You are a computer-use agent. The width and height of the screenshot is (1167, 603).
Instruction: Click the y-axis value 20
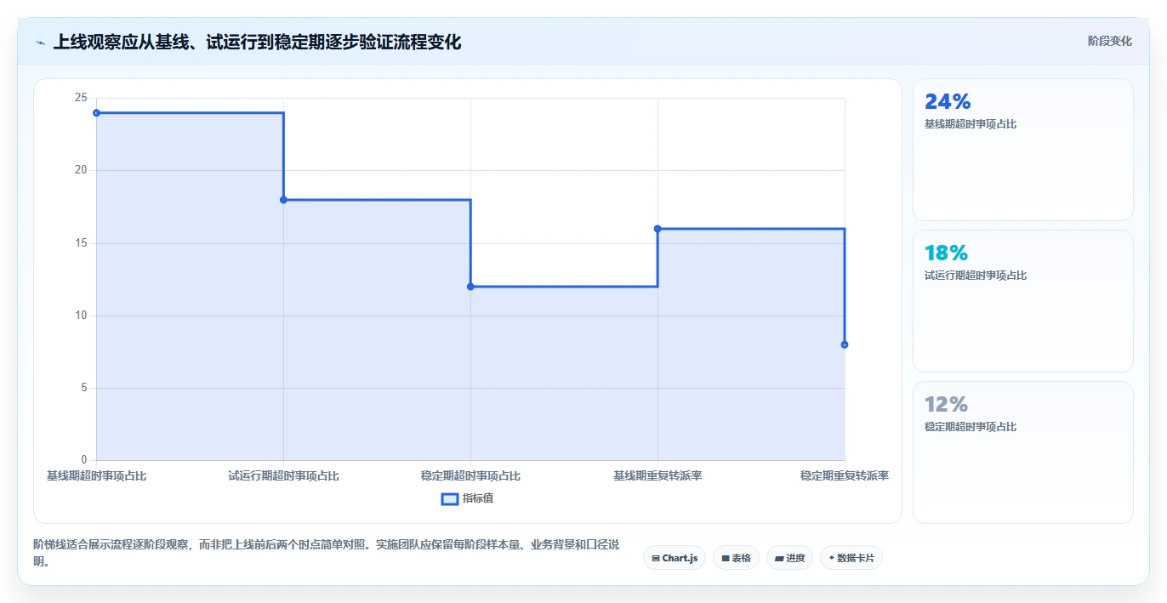click(81, 170)
